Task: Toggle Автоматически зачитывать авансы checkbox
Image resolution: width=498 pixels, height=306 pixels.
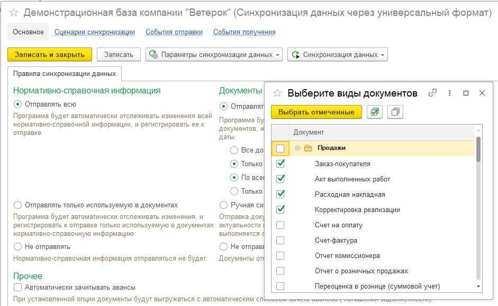Action: pyautogui.click(x=18, y=288)
